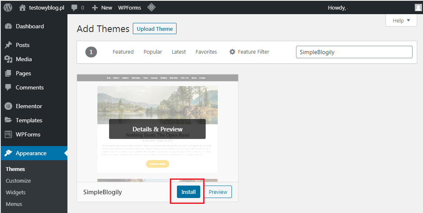Switch to the Popular themes tab
423x213 pixels.
(153, 52)
